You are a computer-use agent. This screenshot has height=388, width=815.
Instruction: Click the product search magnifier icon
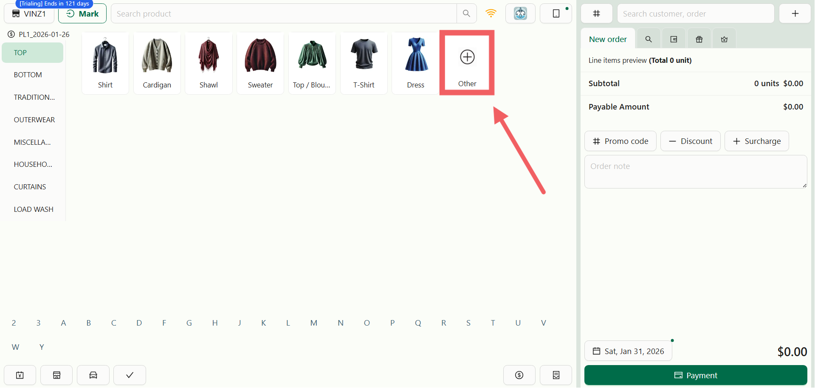pyautogui.click(x=466, y=14)
